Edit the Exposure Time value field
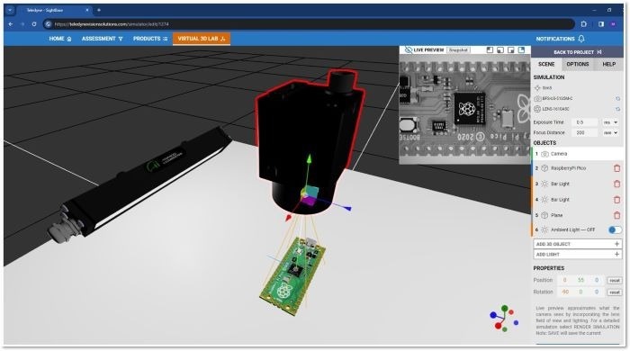The height and width of the screenshot is (351, 630). point(585,122)
